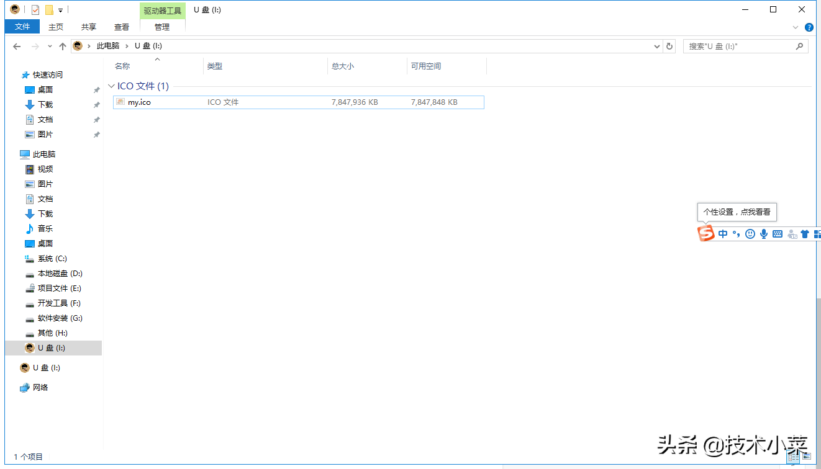
Task: Click U 盘 (I:) in the address breadcrumb
Action: [148, 46]
